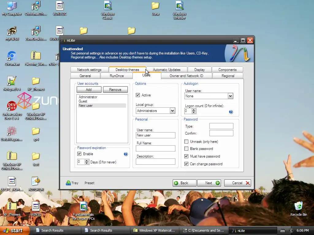Open the sp4 folder

[36, 134]
